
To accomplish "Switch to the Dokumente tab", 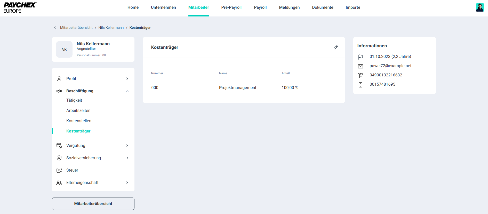I will tap(322, 7).
